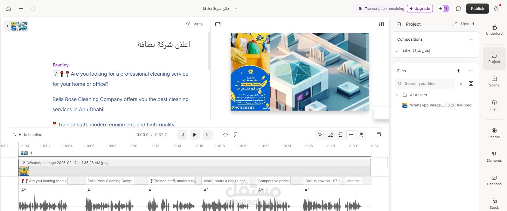Select the 'Trained staff, modern' timeline segment
The height and width of the screenshot is (211, 507).
[x=171, y=181]
